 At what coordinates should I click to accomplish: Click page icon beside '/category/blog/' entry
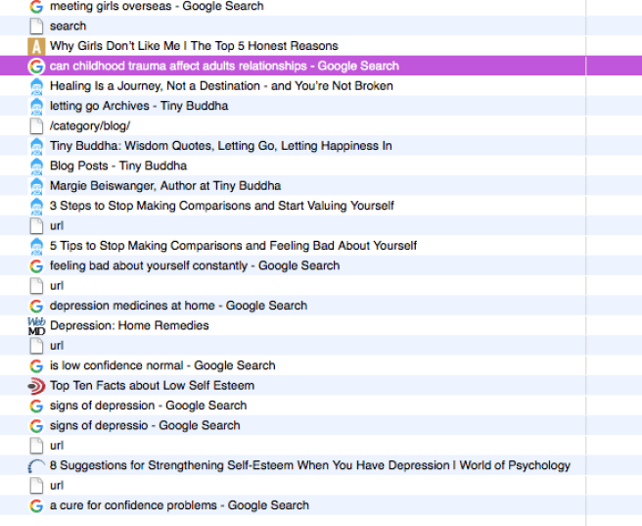tap(36, 126)
